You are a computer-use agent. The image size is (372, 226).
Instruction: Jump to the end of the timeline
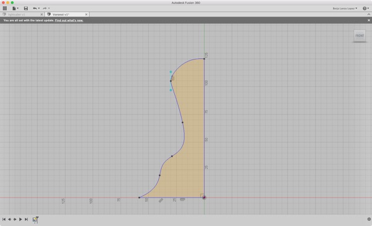(x=26, y=219)
